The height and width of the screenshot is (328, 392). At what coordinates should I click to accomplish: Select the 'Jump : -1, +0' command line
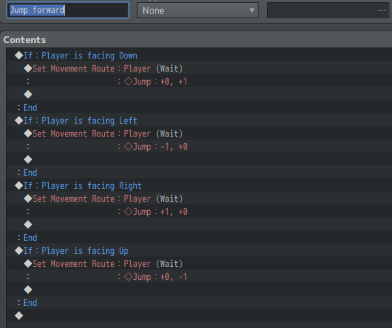pos(199,146)
